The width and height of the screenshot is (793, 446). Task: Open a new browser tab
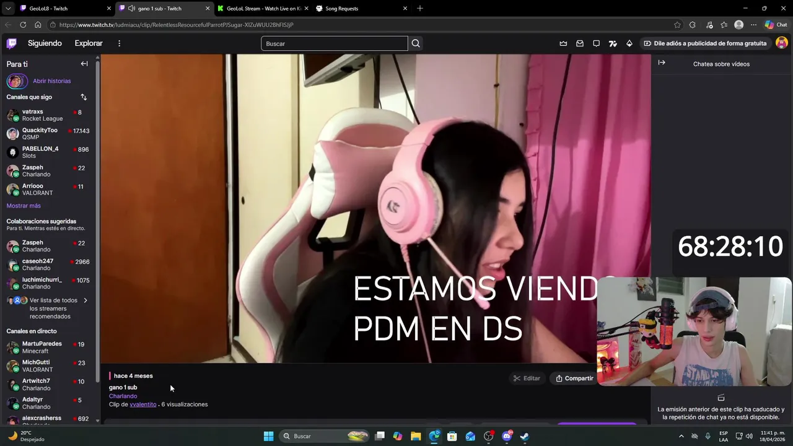click(420, 9)
